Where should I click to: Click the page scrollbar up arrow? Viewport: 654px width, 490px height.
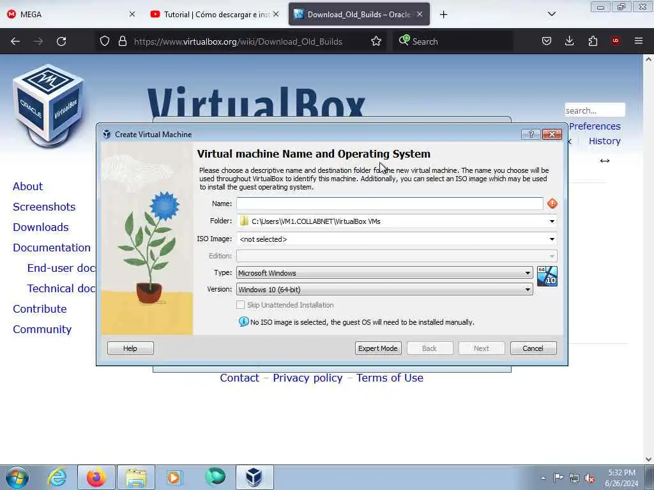click(x=648, y=59)
